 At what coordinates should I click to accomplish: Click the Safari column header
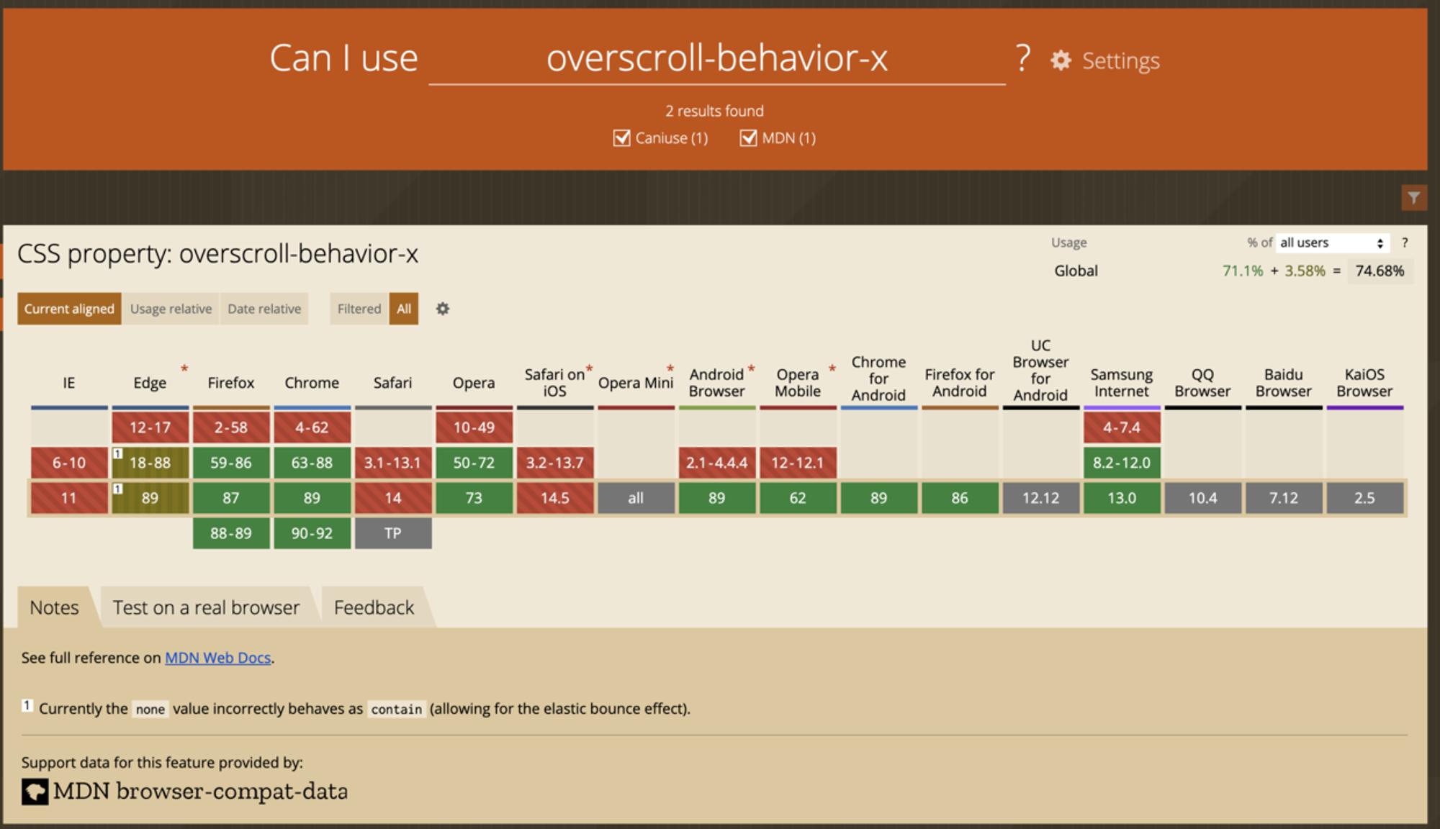(393, 383)
